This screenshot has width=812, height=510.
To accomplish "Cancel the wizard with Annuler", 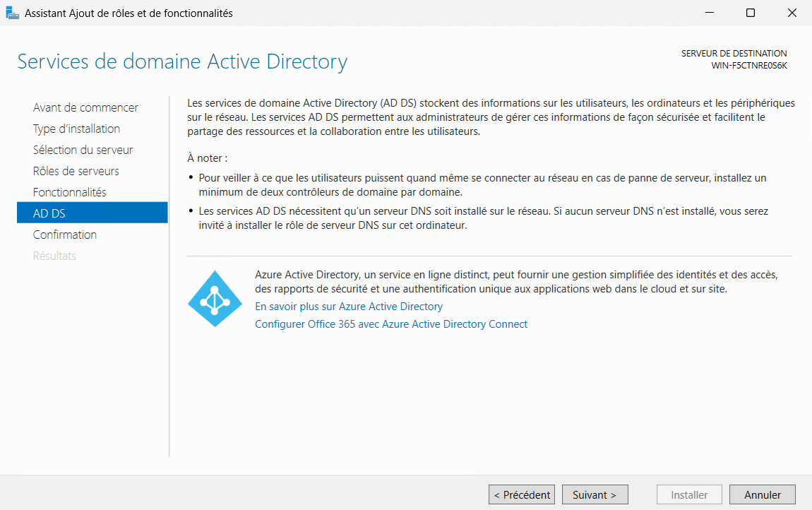I will pos(763,495).
